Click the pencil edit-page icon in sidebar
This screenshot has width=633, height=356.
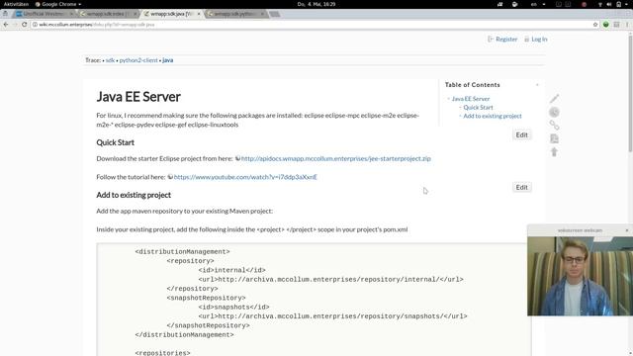pyautogui.click(x=554, y=99)
